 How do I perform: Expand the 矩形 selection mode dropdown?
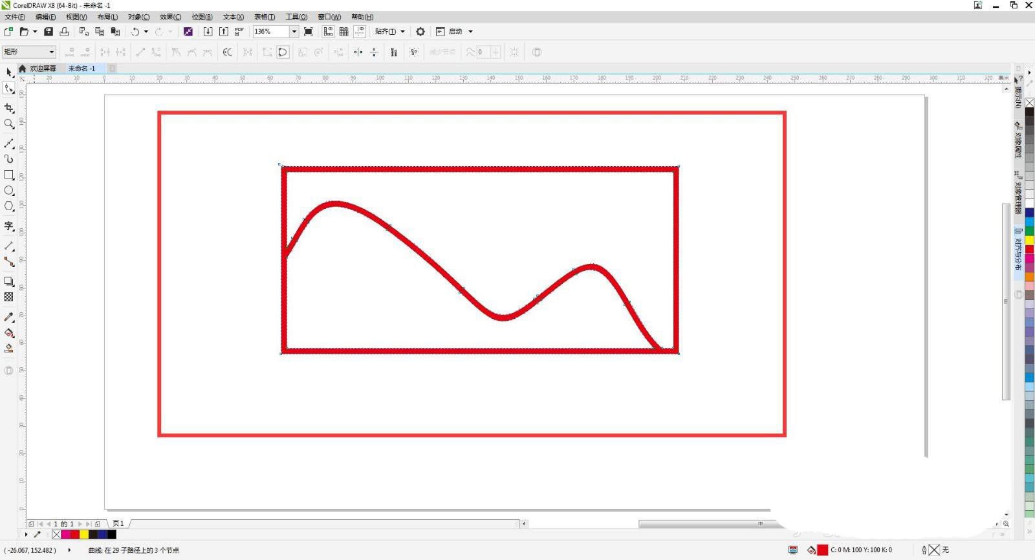click(x=30, y=52)
